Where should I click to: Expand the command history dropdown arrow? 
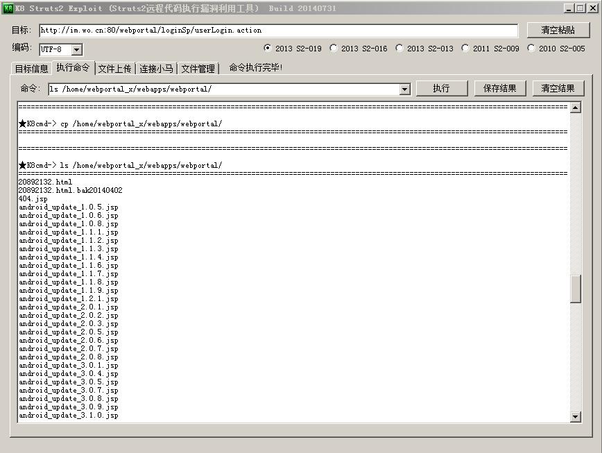404,89
